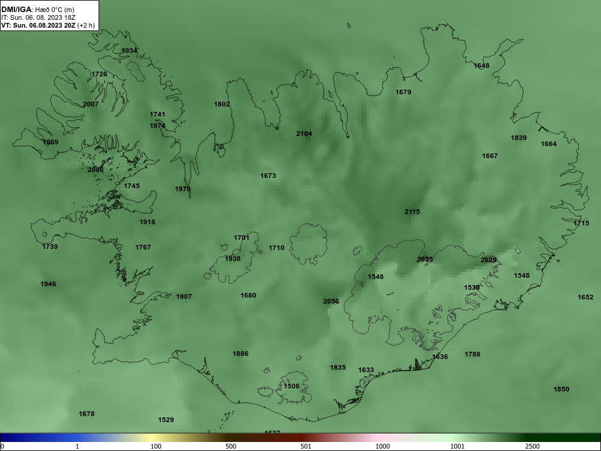601x451 pixels.
Task: Click the legend label 1001
Action: tap(457, 446)
